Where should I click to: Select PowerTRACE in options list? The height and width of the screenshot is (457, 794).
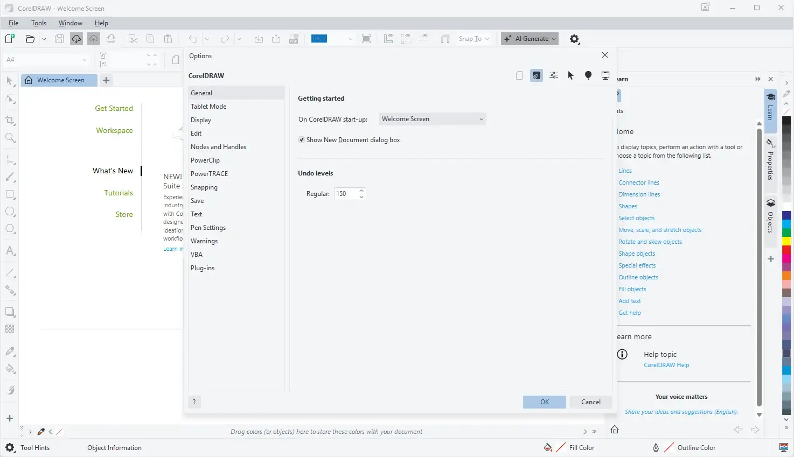tap(236, 174)
